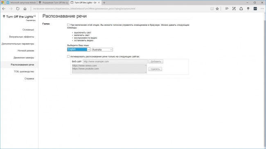
Task: Open the Web Note pen icon
Action: point(234,9)
